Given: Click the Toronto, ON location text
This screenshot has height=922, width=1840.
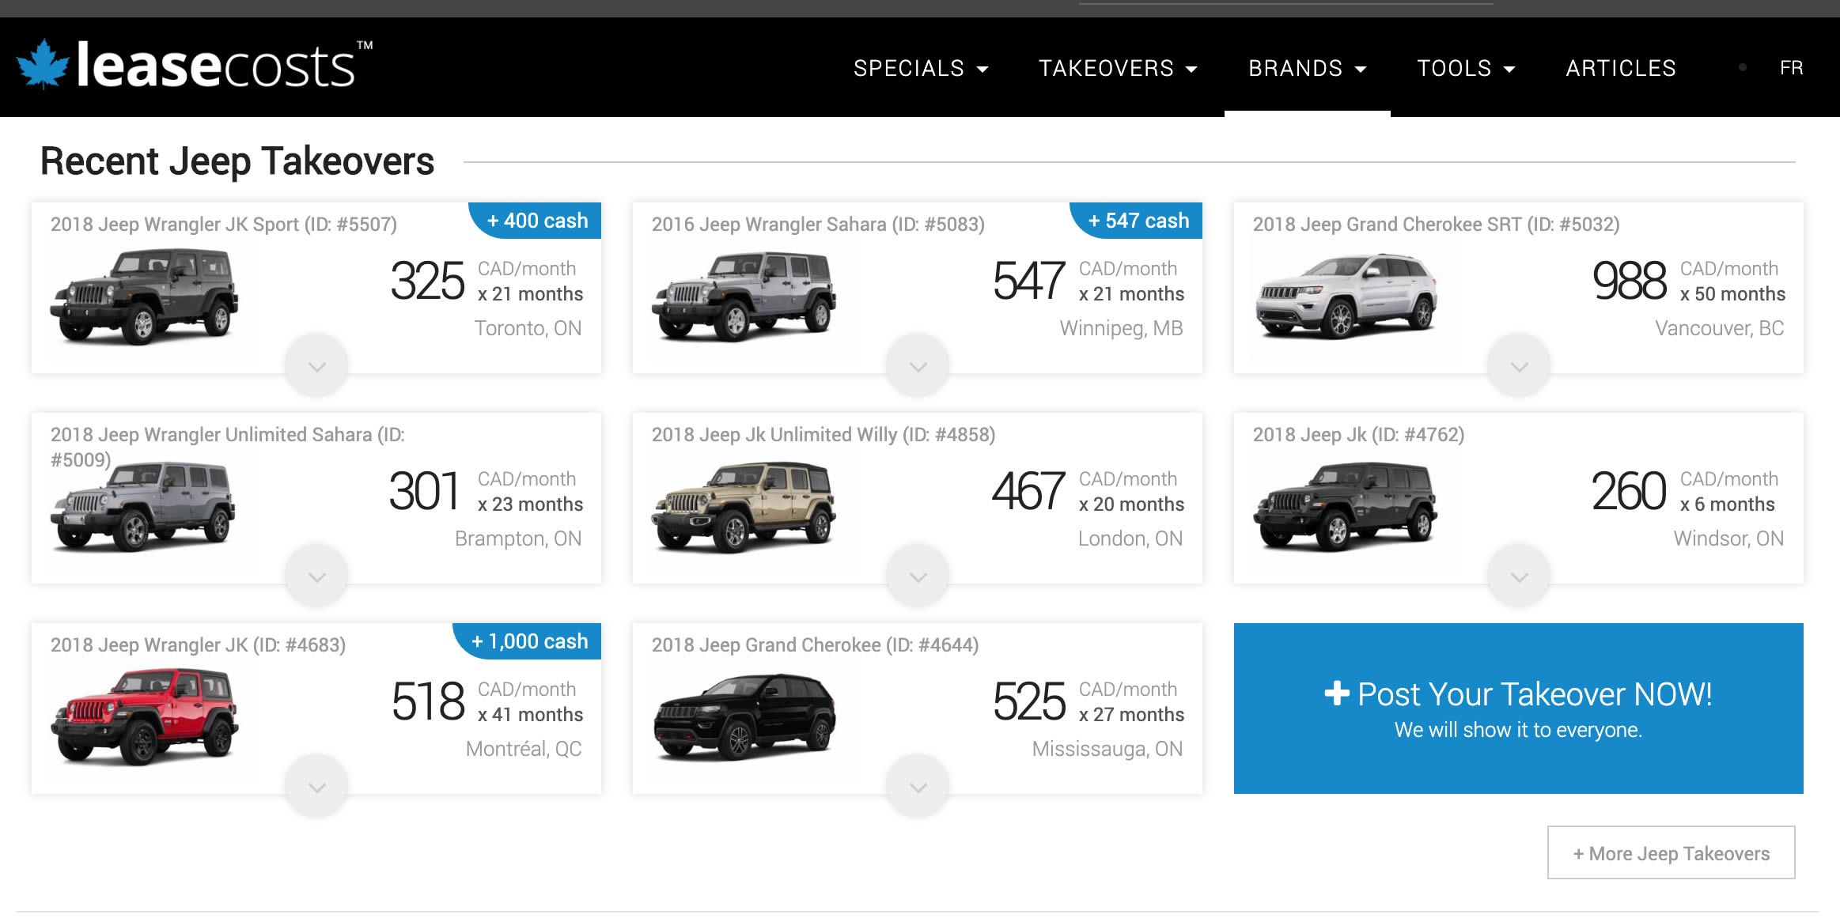Looking at the screenshot, I should [528, 328].
